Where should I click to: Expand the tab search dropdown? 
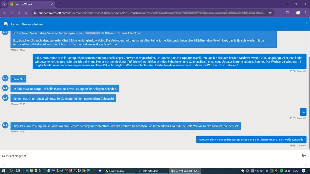pos(4,4)
